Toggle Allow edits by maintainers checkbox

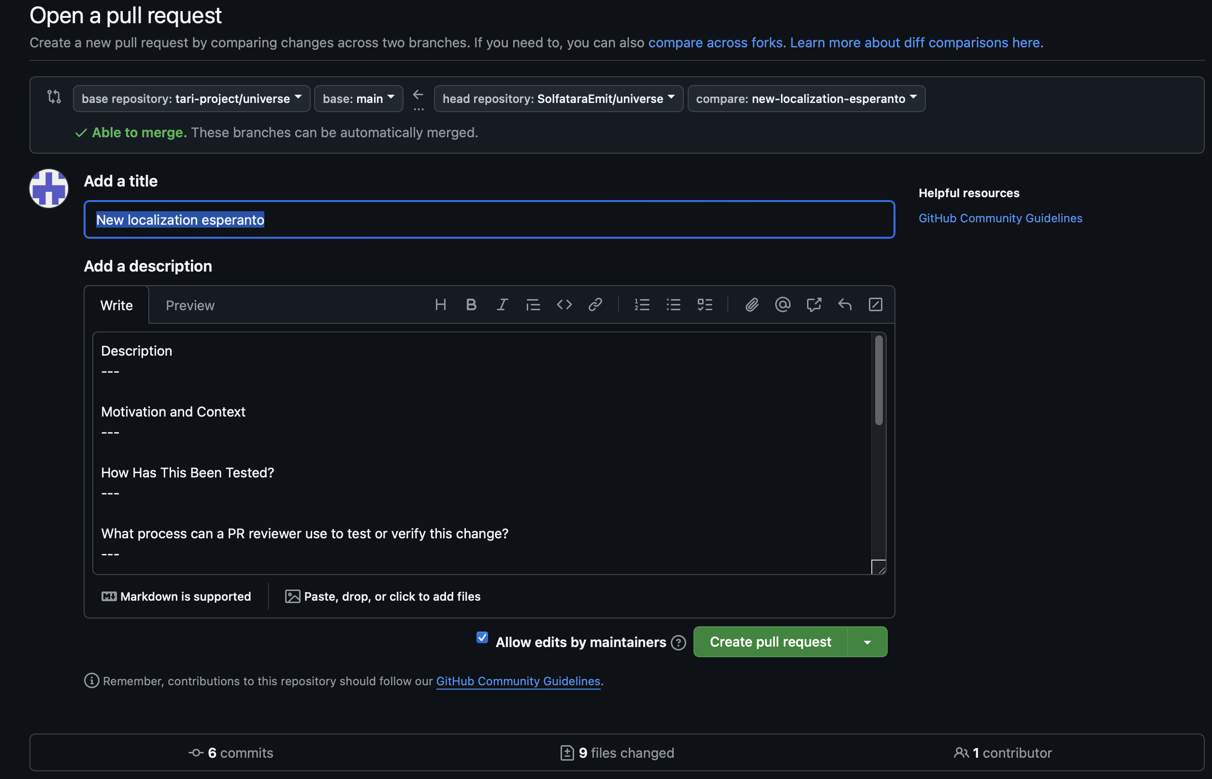click(x=482, y=637)
